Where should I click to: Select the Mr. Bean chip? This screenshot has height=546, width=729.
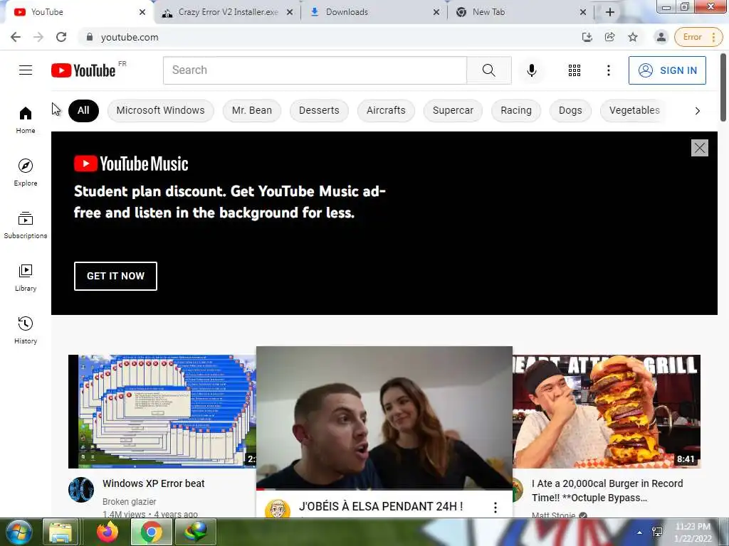pyautogui.click(x=252, y=110)
